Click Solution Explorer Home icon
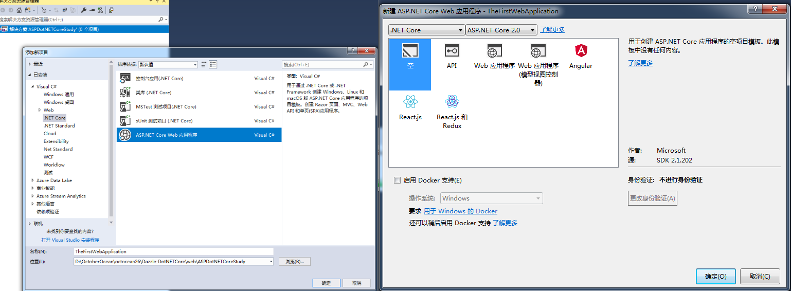The height and width of the screenshot is (291, 791). [19, 10]
